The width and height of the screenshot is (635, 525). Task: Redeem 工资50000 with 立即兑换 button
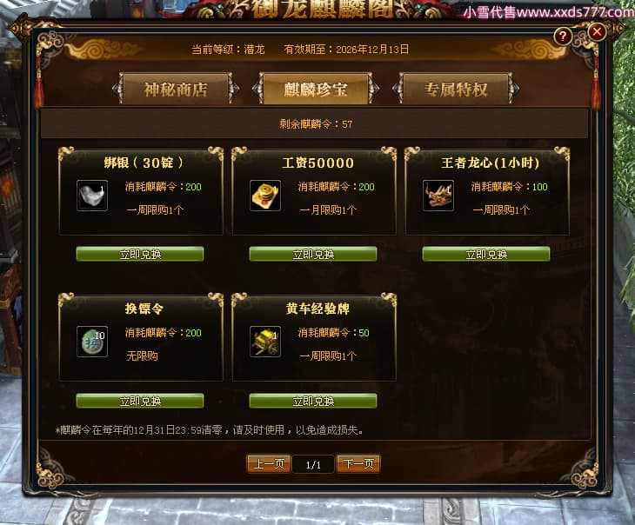point(313,254)
